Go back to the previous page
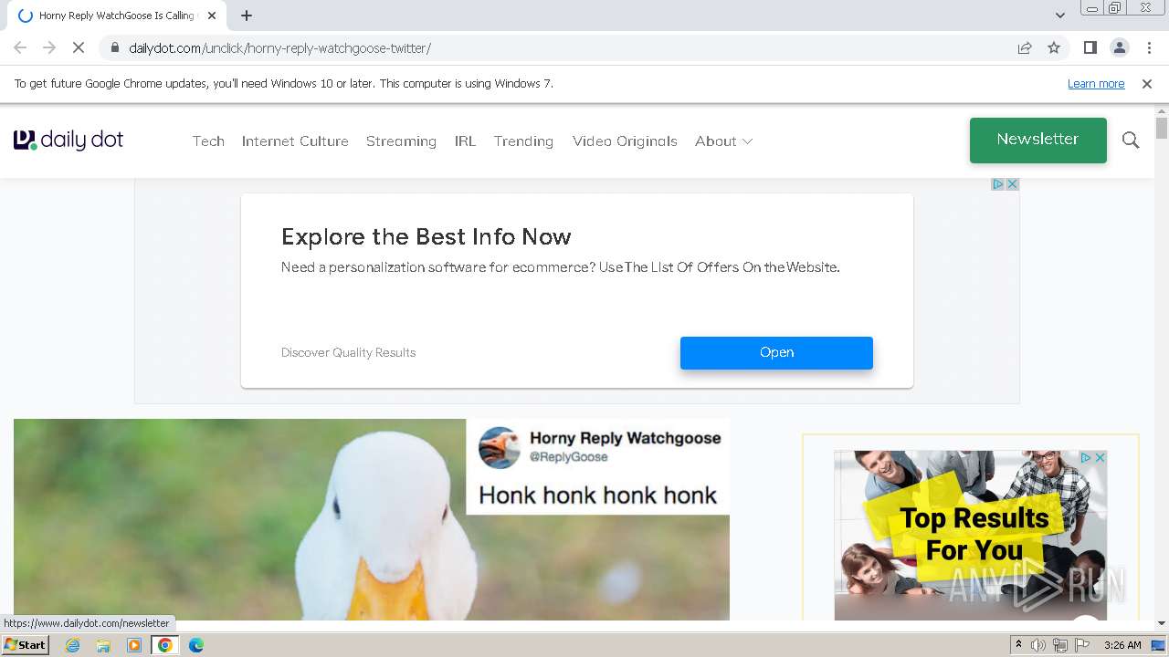Screen dimensions: 1169x657 [20, 47]
